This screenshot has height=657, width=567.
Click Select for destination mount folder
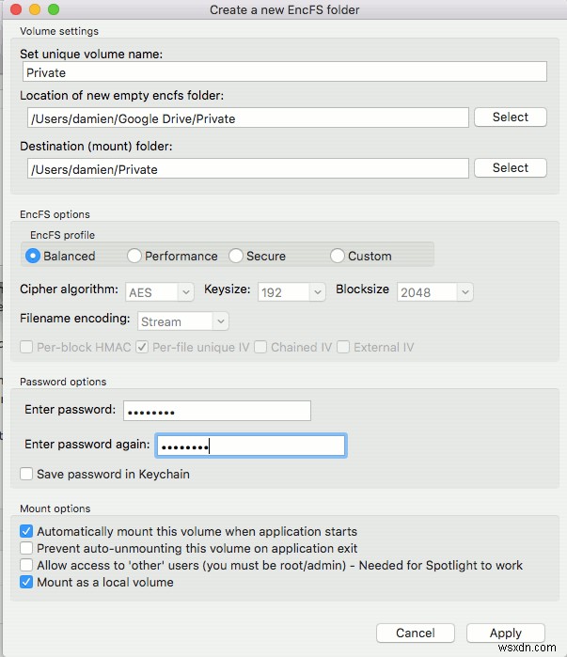[x=511, y=167]
